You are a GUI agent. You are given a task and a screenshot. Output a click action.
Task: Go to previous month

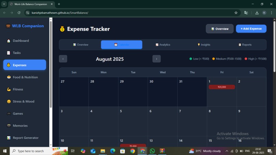63,59
